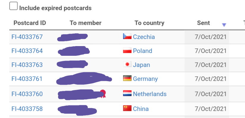Image resolution: width=245 pixels, height=118 pixels.
Task: Sort by Postcard ID column header
Action: click(30, 23)
